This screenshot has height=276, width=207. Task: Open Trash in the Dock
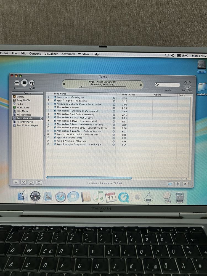click(x=180, y=198)
